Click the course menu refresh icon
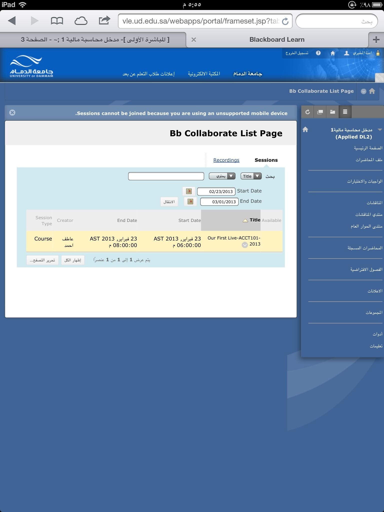The width and height of the screenshot is (384, 512). (x=308, y=112)
